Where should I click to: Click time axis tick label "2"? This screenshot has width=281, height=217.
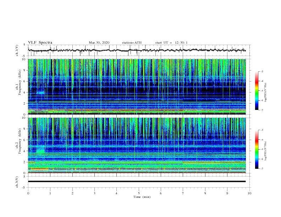[72, 193]
